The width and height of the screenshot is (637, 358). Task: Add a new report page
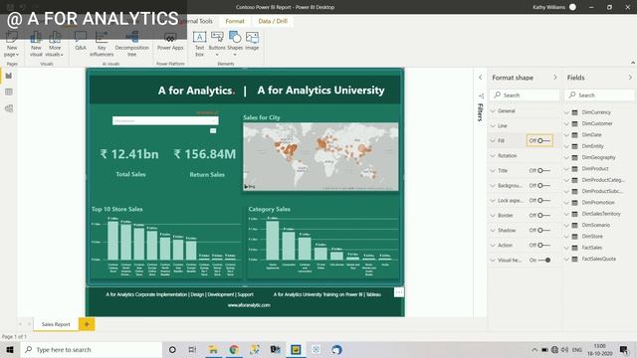[87, 324]
